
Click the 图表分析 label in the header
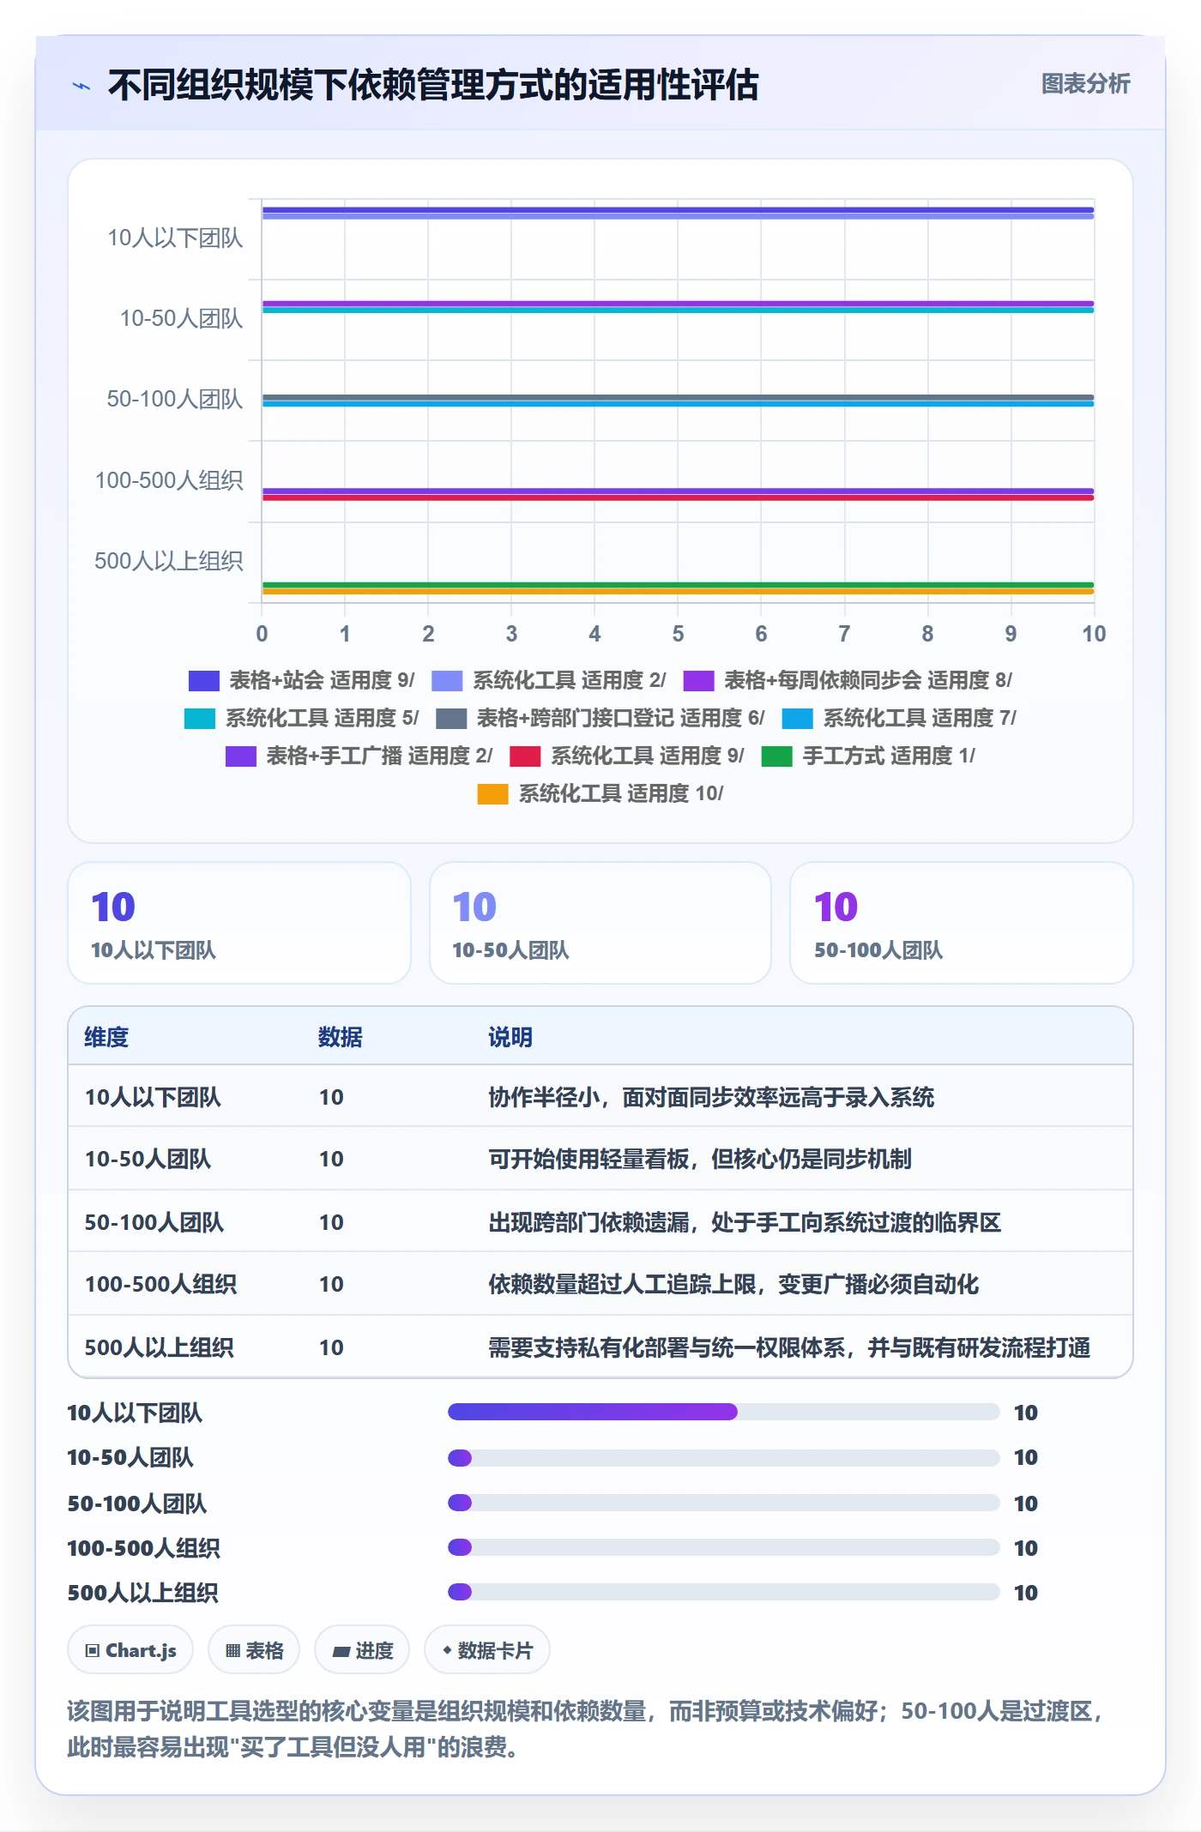(x=1085, y=84)
